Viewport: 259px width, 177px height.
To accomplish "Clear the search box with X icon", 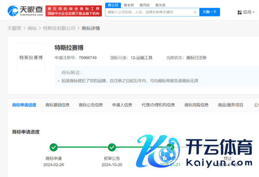I will [x=195, y=12].
